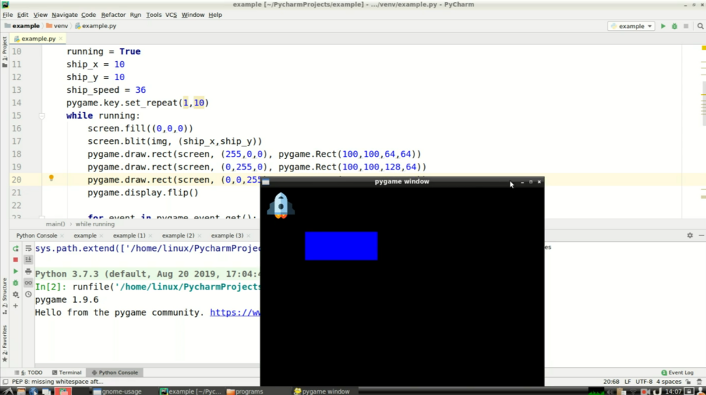Open programs folder in taskbar

(245, 391)
